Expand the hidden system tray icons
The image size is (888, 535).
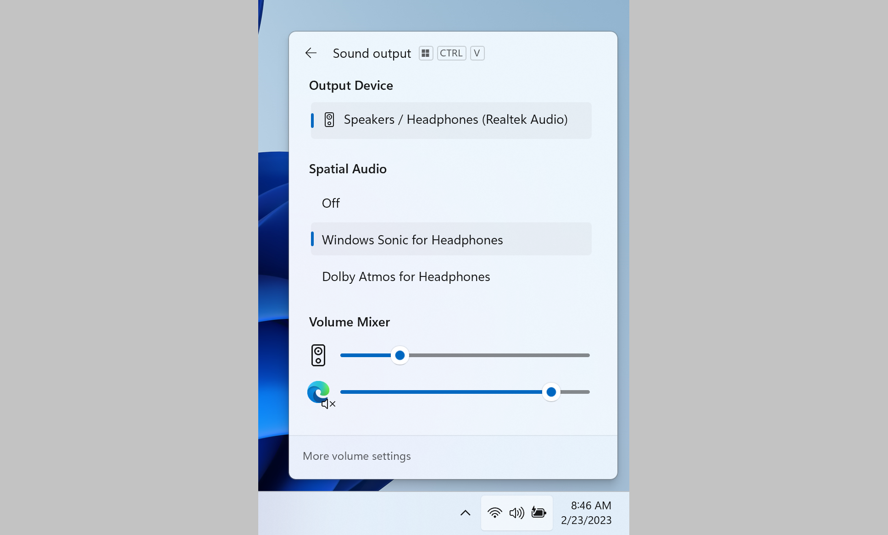point(465,513)
